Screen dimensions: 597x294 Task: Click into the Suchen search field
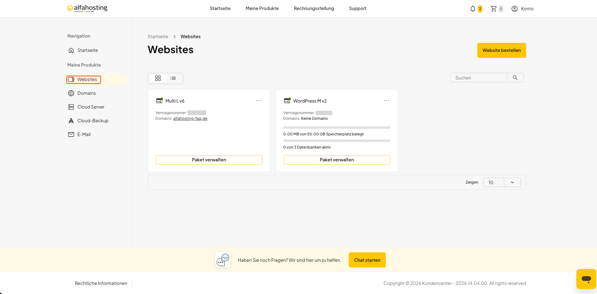479,78
